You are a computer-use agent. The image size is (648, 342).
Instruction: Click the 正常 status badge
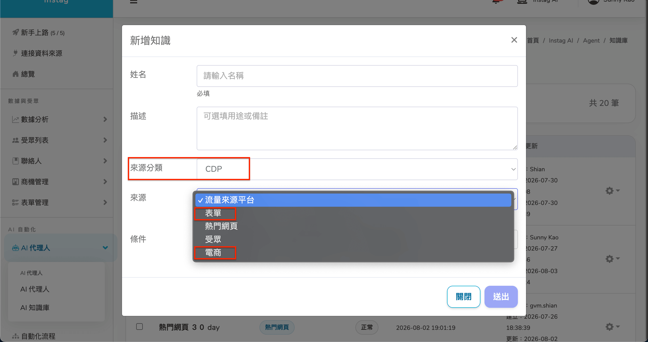coord(367,328)
